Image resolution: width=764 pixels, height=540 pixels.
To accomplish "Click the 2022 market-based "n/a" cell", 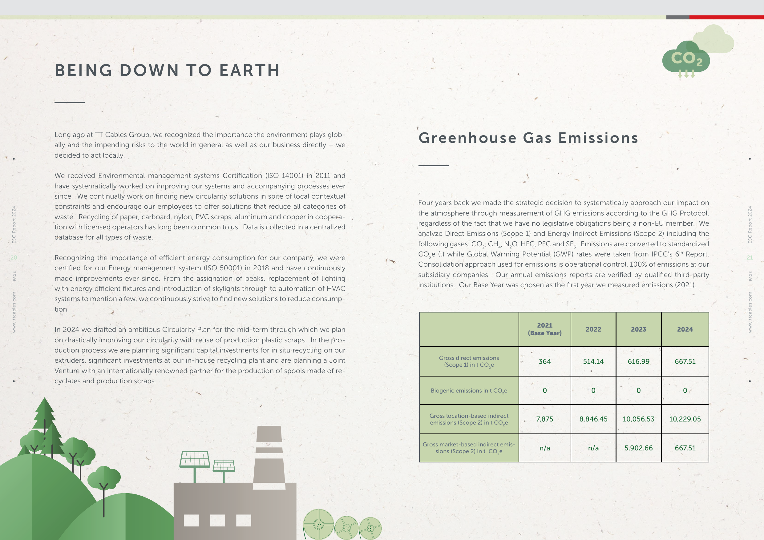I will point(593,448).
